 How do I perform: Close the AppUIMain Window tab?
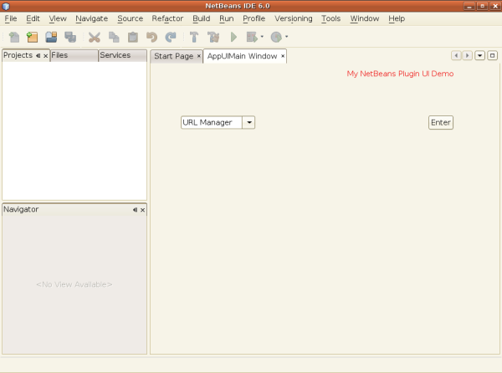point(283,56)
